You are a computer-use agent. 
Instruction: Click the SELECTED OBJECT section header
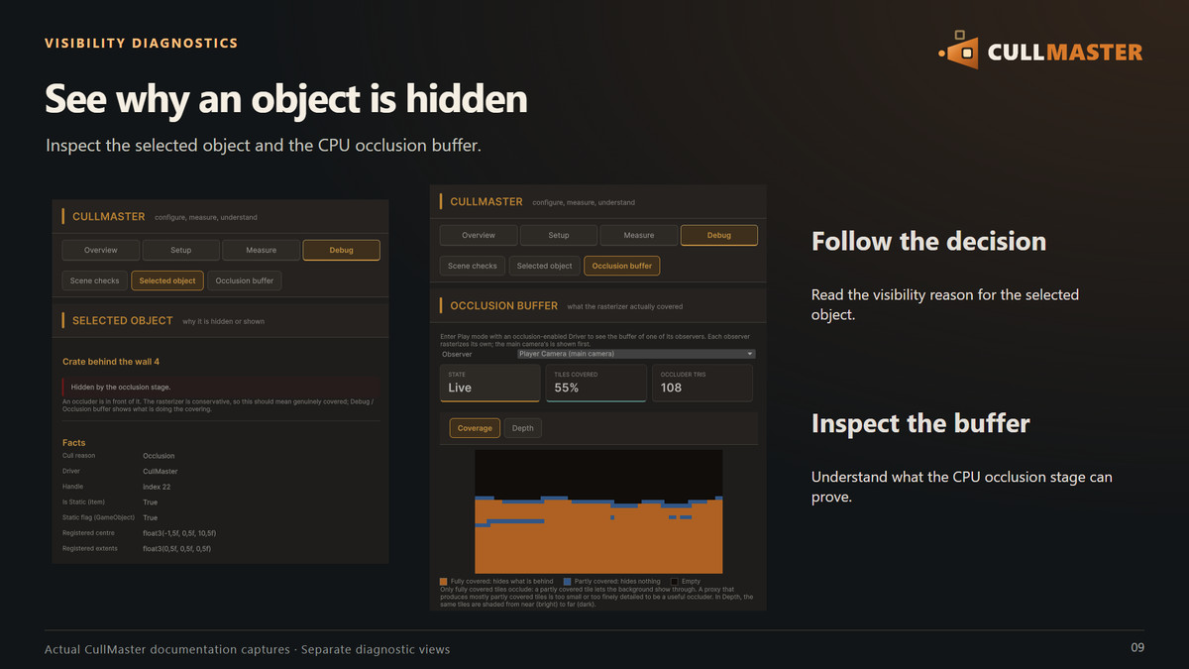[x=123, y=321]
